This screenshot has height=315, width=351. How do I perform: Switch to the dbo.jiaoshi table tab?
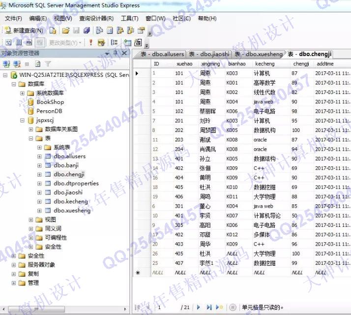[209, 54]
